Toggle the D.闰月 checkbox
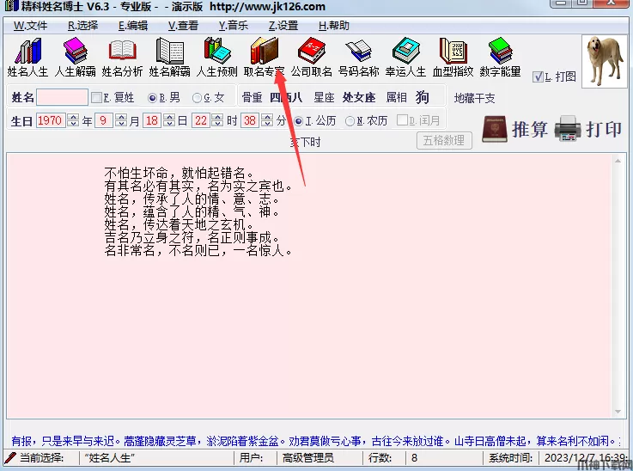This screenshot has height=471, width=633. (x=402, y=120)
